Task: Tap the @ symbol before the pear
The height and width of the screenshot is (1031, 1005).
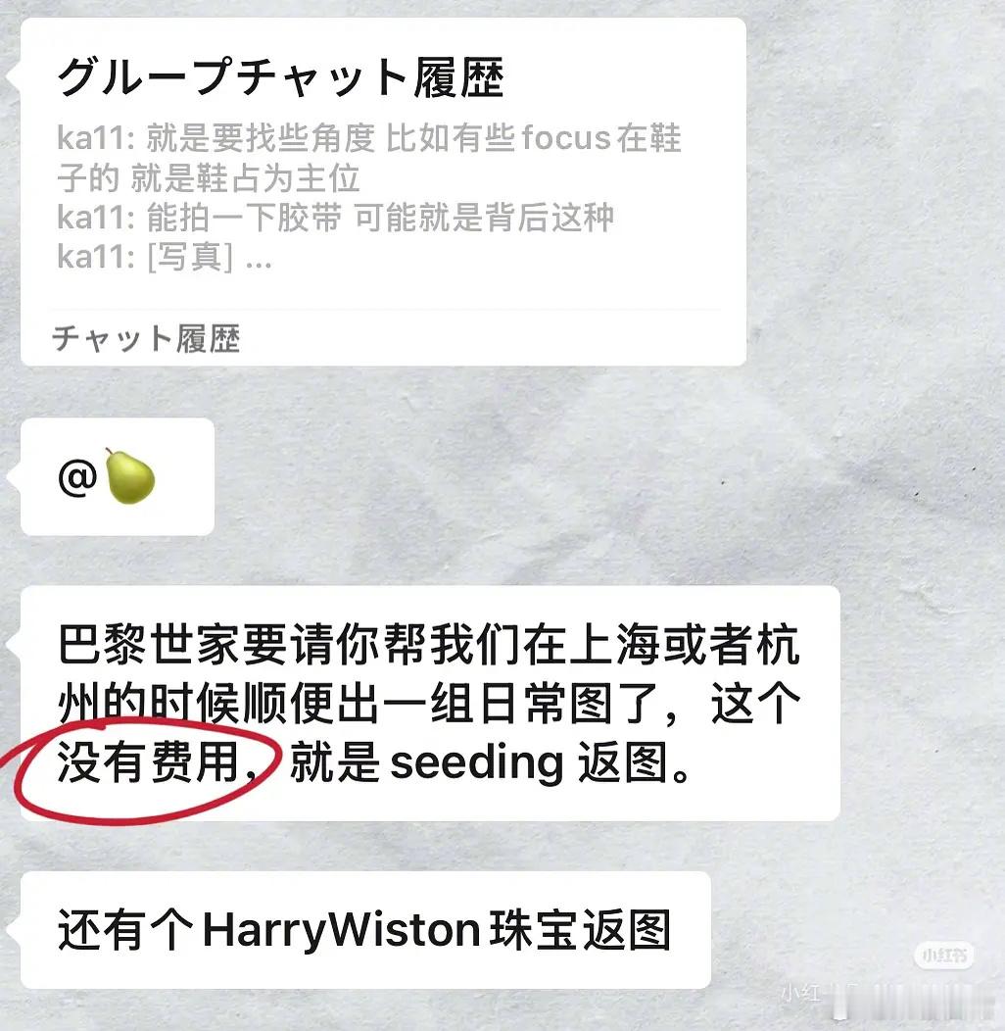Action: coord(77,477)
